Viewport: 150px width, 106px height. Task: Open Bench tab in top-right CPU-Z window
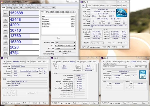(119, 5)
